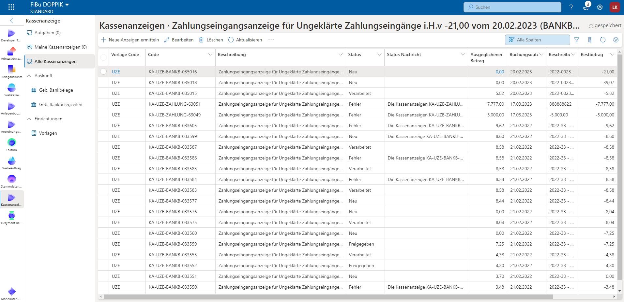Toggle the select-all header checkbox
The width and height of the screenshot is (624, 302).
point(103,57)
